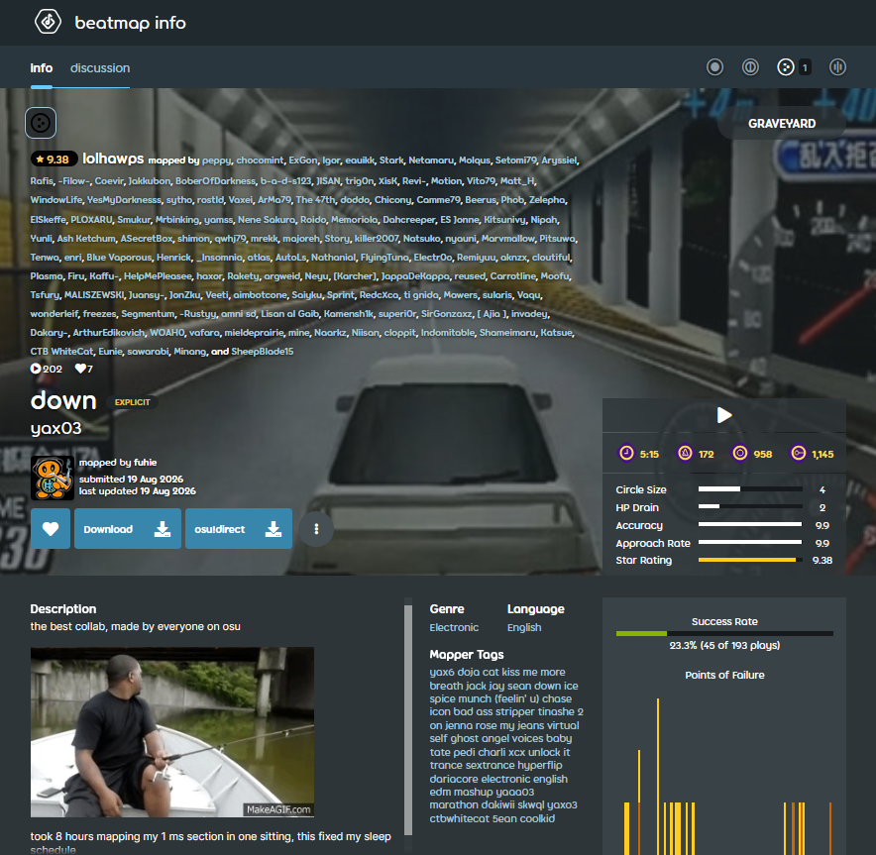Click the fishing GIF in the description
Viewport: 876px width, 855px height.
coord(172,732)
